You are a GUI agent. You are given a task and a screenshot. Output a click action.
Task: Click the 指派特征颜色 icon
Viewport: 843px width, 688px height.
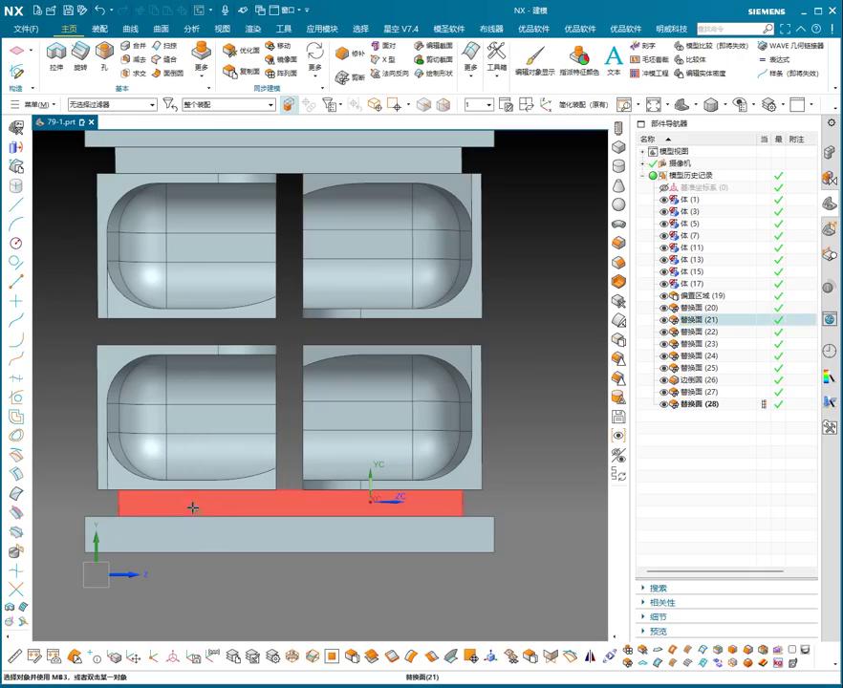coord(579,56)
